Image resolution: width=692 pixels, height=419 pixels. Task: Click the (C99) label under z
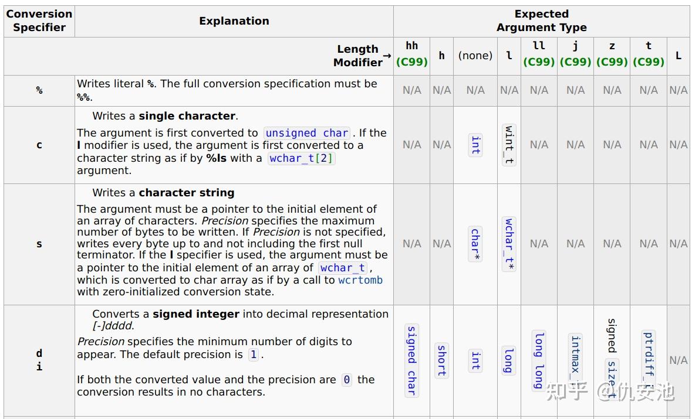coord(612,62)
